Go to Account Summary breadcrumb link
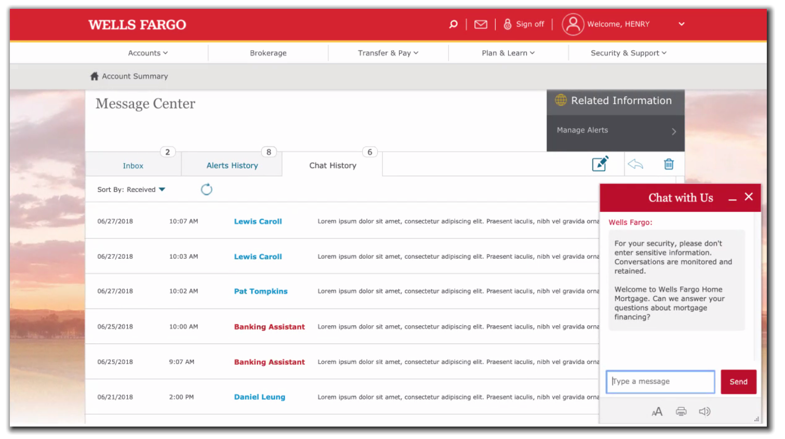This screenshot has width=785, height=439. pyautogui.click(x=135, y=76)
